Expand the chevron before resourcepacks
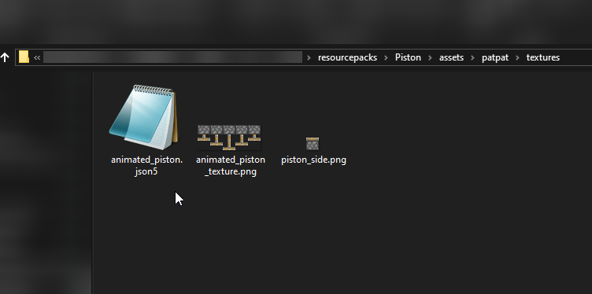 tap(309, 57)
